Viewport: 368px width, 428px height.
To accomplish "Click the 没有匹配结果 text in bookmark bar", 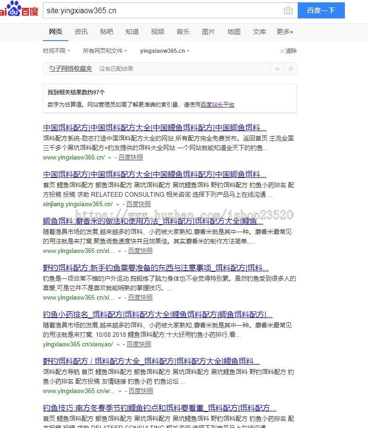I will coord(116,68).
